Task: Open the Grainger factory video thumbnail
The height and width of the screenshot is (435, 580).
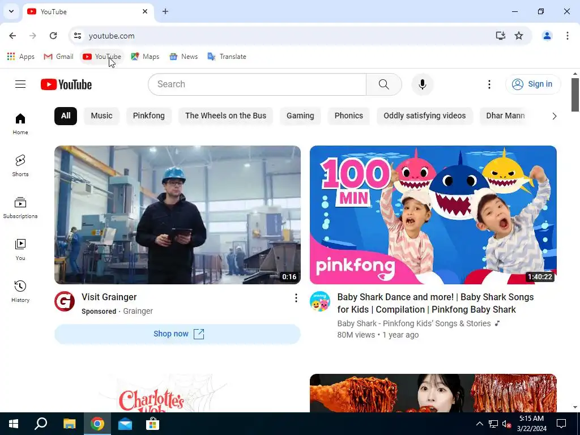Action: point(177,215)
